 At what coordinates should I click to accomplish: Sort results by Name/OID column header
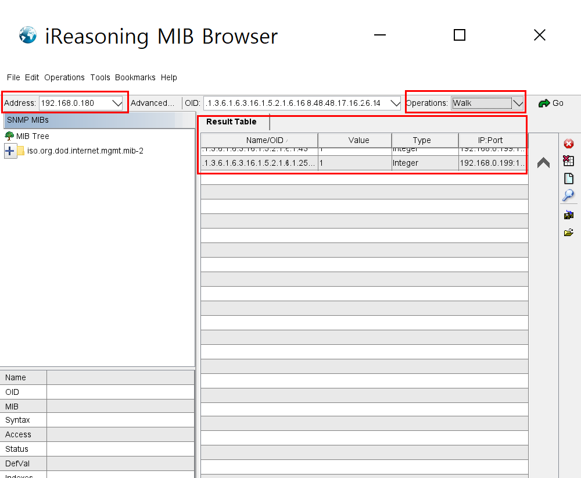pyautogui.click(x=259, y=140)
